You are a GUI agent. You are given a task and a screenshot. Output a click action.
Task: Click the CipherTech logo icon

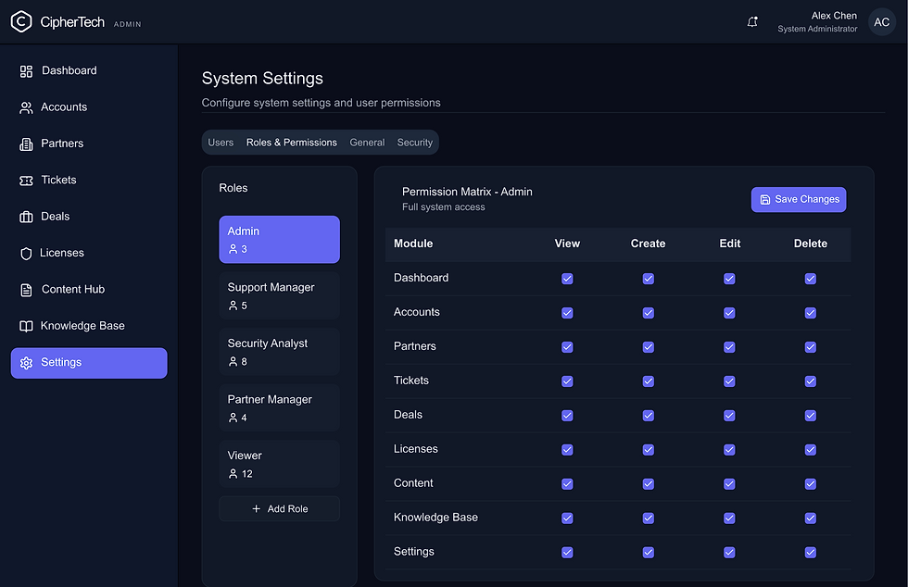(21, 20)
